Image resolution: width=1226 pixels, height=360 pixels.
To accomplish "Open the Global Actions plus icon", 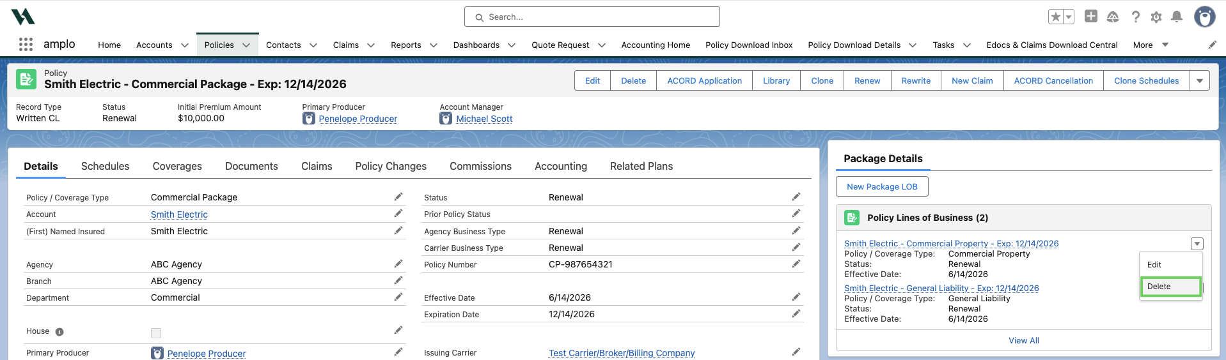I will (1091, 17).
